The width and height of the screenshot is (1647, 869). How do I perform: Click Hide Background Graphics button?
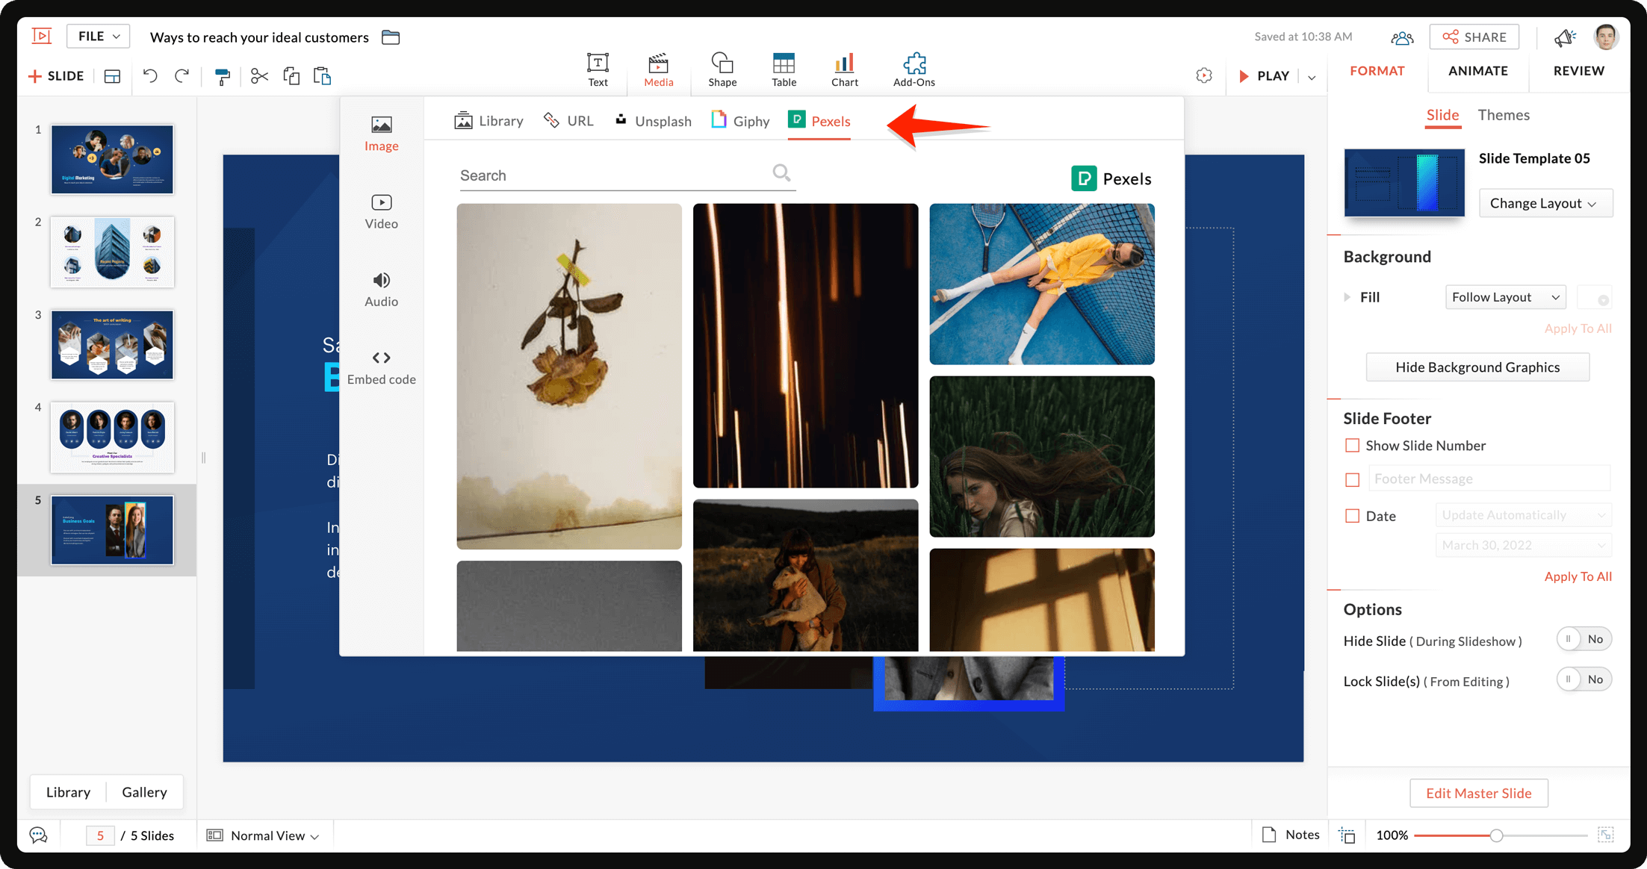[1477, 367]
